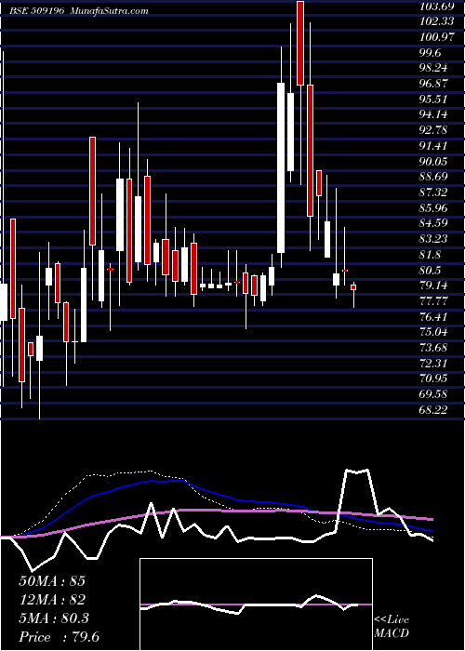This screenshot has width=465, height=651.
Task: Click the 12MA : 82 readout
Action: click(52, 600)
